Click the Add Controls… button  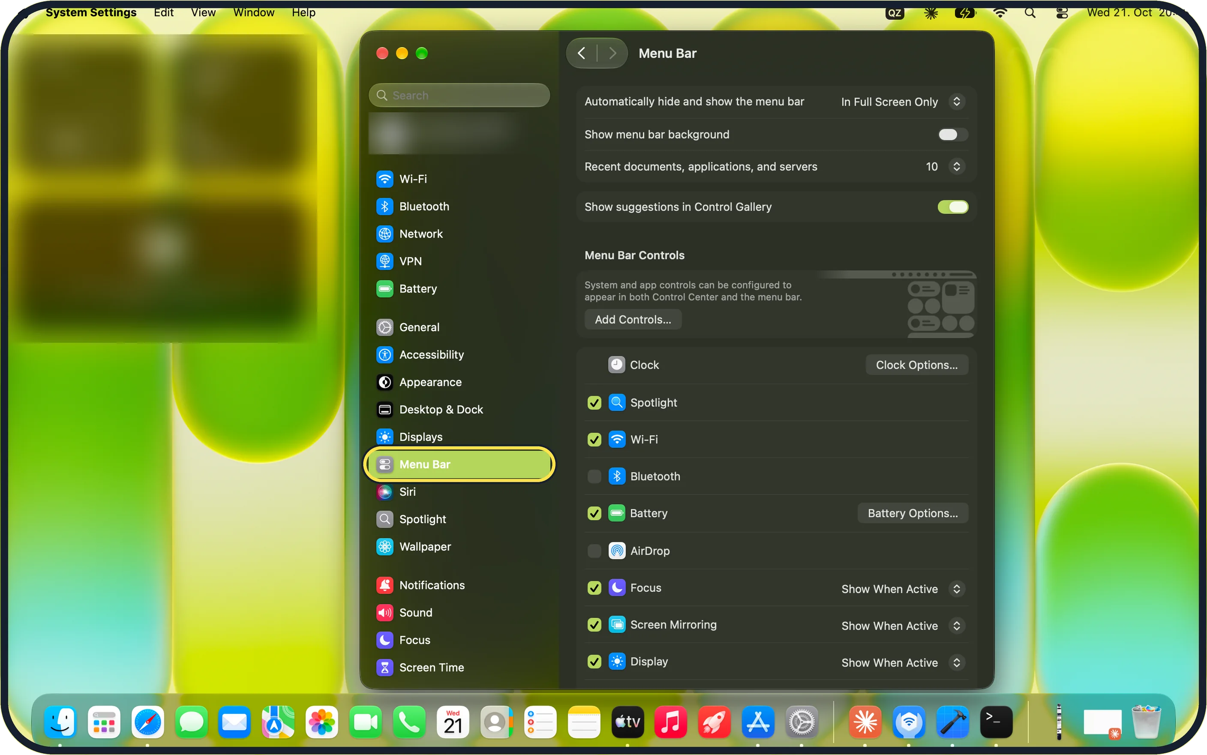coord(633,320)
